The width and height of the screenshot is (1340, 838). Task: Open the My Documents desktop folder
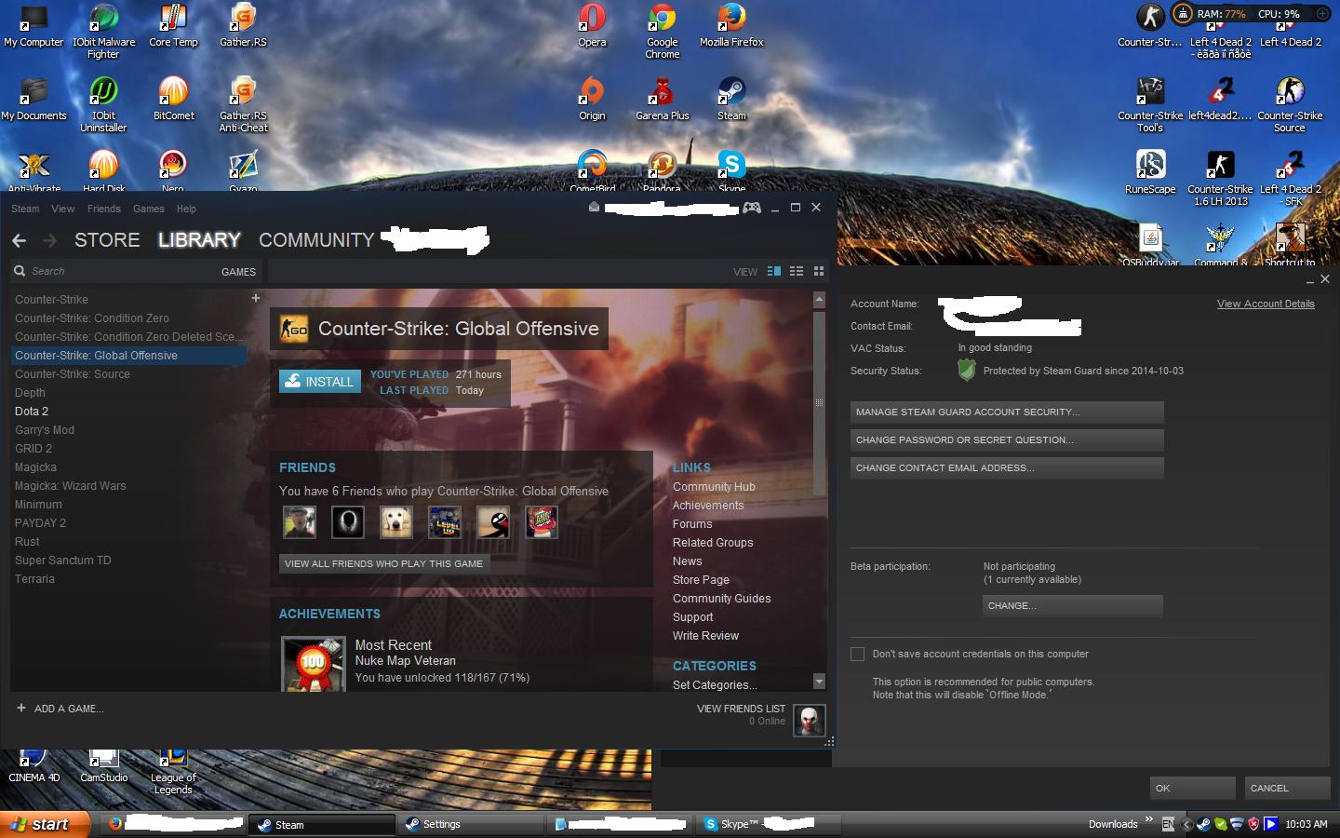point(33,100)
